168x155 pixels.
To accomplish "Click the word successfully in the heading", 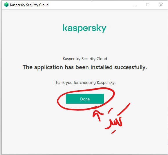I will pos(131,67).
